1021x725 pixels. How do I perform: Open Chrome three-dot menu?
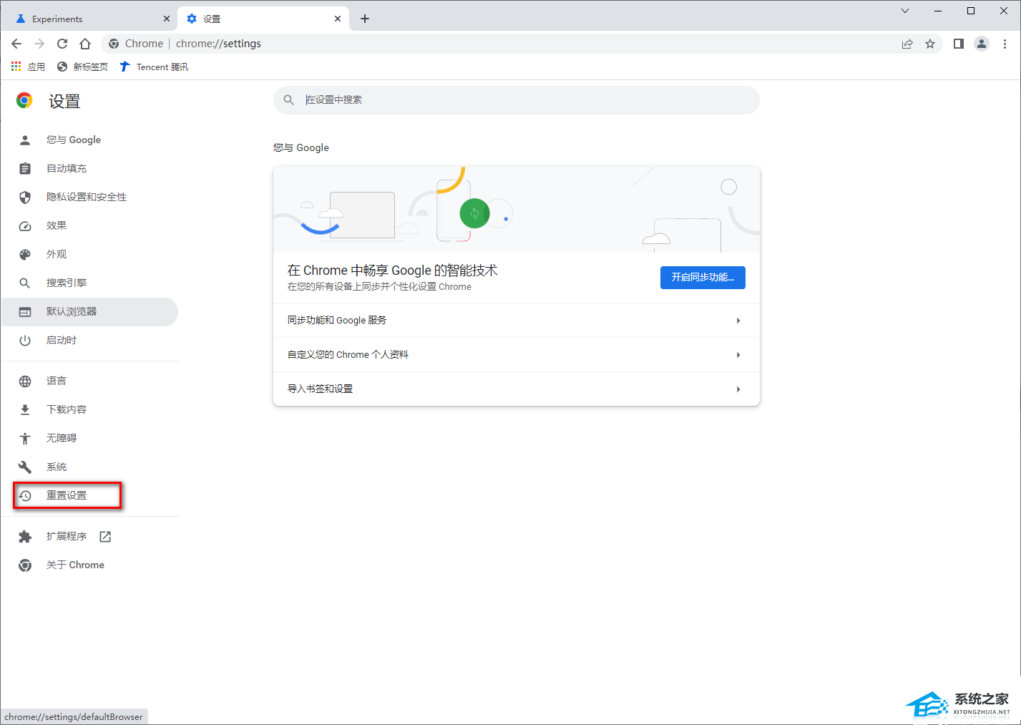(1005, 44)
